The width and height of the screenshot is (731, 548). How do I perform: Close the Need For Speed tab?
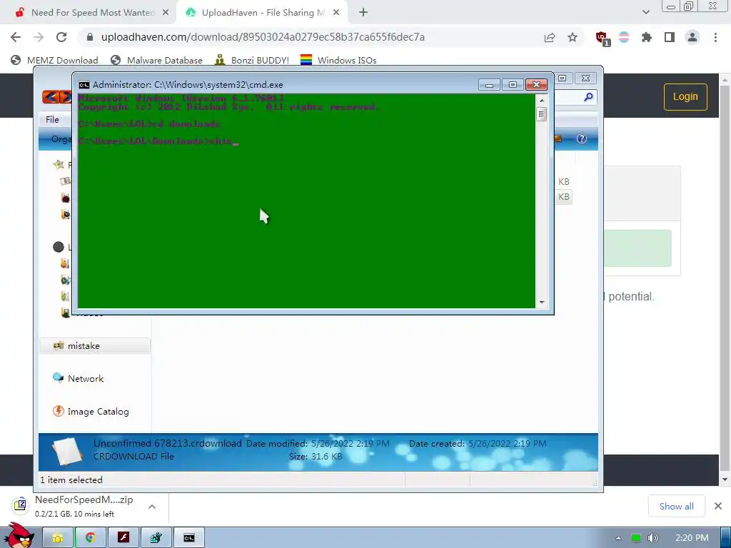point(166,13)
